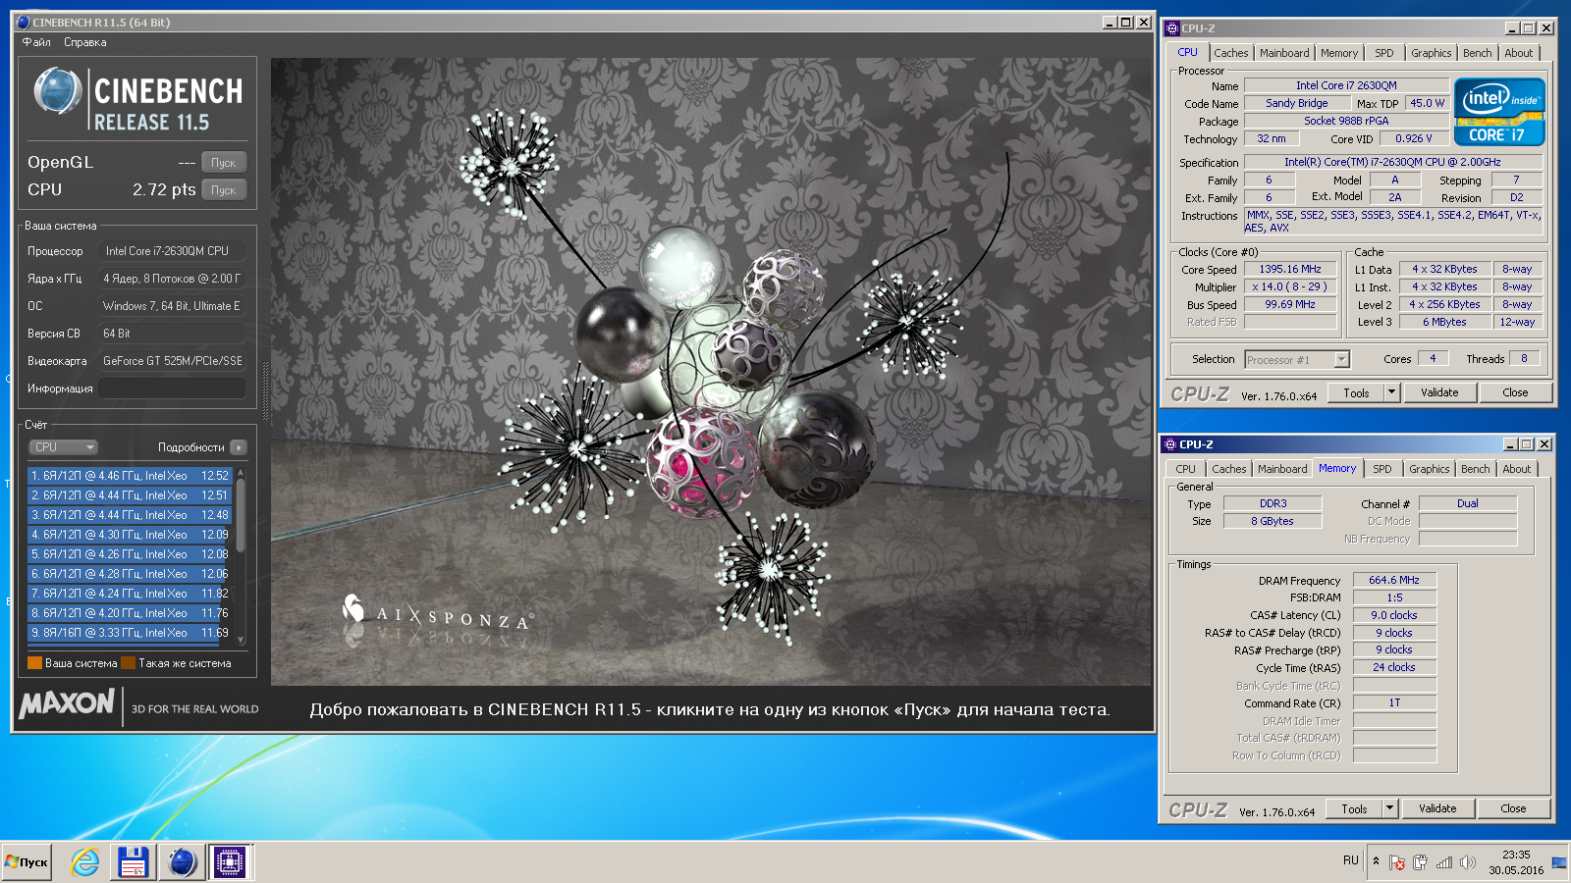Click the Intel Core i7 logo in CPU-Z

[x=1499, y=112]
